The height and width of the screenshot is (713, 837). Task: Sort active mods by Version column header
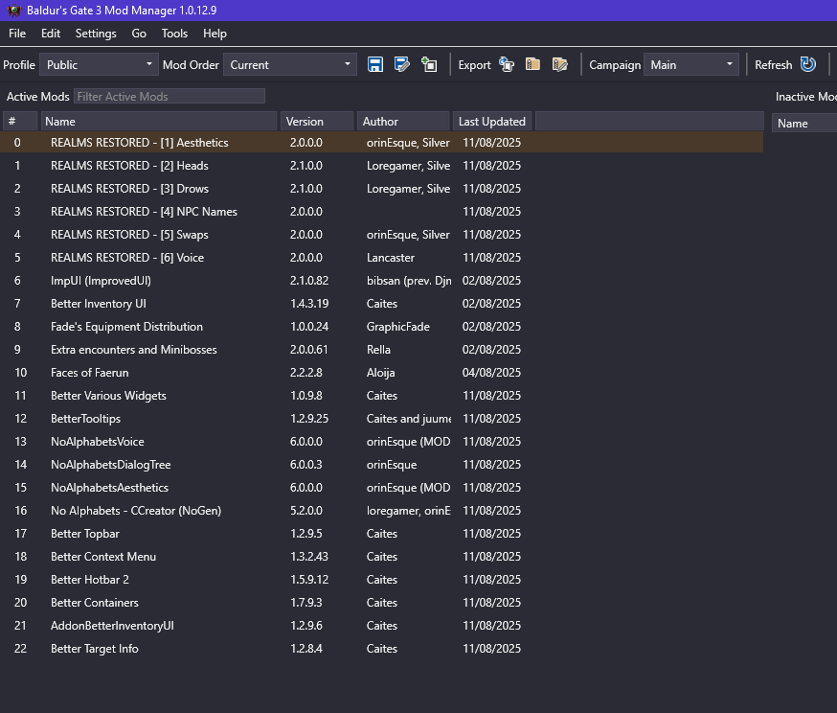317,122
